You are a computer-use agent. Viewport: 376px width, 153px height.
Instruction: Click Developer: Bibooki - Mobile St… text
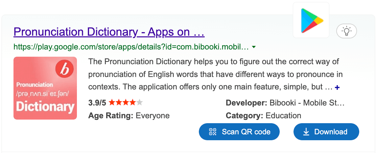(285, 103)
